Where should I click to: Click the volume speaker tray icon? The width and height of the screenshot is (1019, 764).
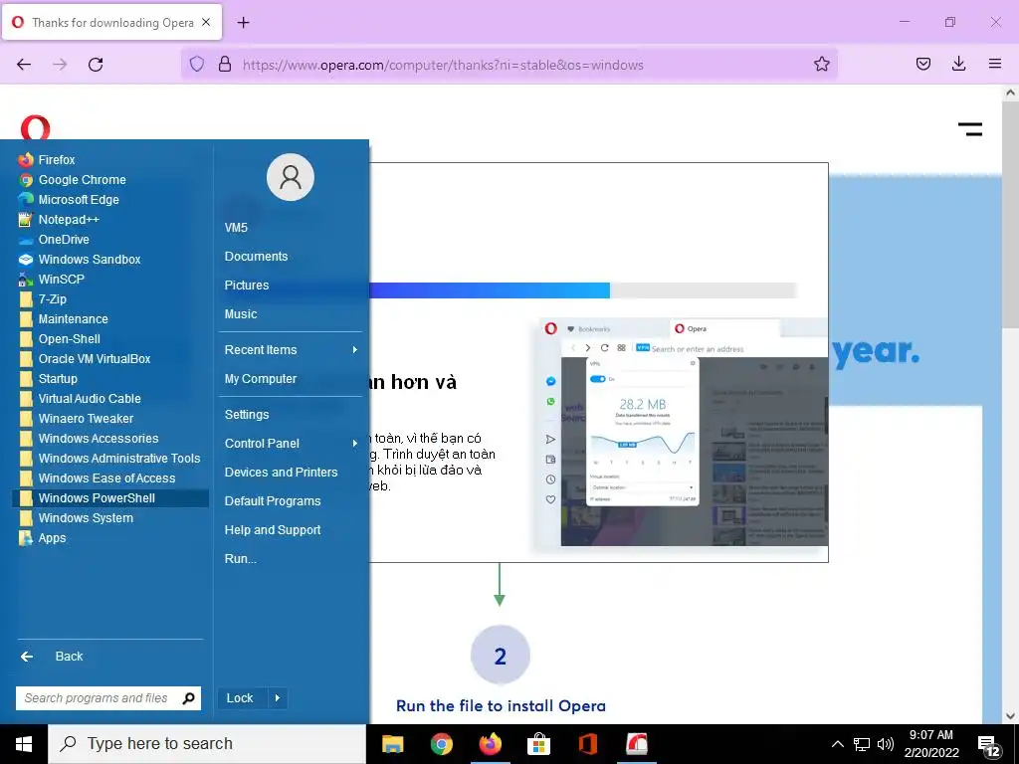pos(885,744)
